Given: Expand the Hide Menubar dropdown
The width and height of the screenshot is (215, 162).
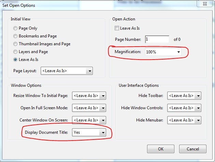Looking at the screenshot, I should pyautogui.click(x=184, y=120).
